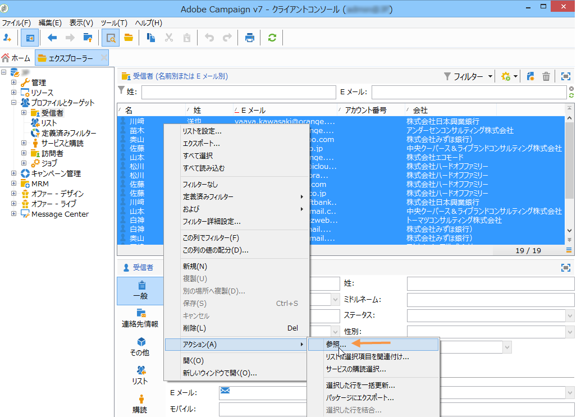Screen dimensions: 581x417
Task: Open the ヘルプ(H) menu
Action: [149, 23]
